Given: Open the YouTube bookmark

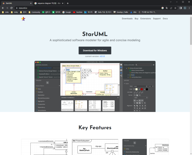Looking at the screenshot, I should click(x=78, y=12).
